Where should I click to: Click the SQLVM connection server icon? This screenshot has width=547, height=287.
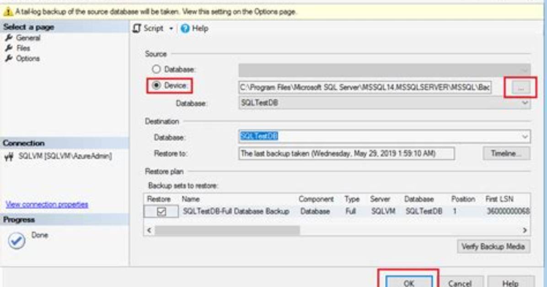tap(9, 157)
